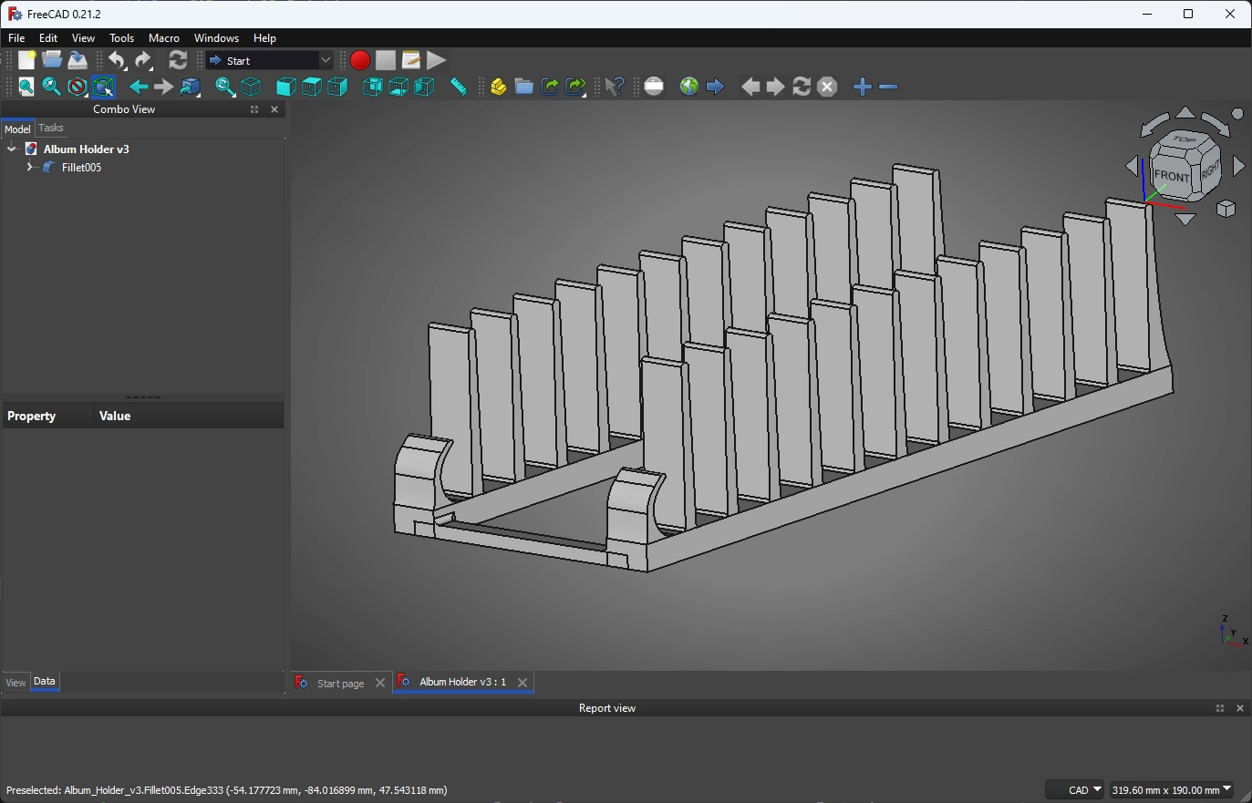Open the CAD navigation style dropdown
Screen dimensions: 1252x803
(1074, 790)
